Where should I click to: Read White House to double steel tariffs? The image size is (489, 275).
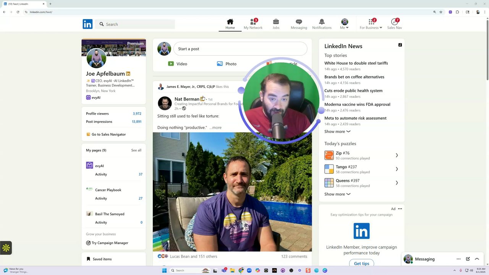click(356, 63)
